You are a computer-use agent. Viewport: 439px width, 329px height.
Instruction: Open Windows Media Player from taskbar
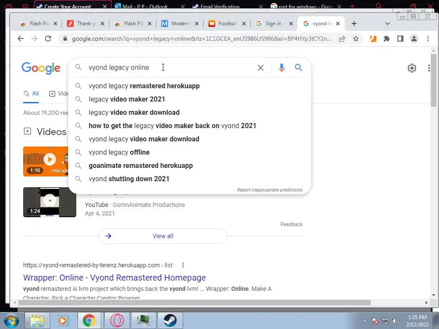[63, 320]
